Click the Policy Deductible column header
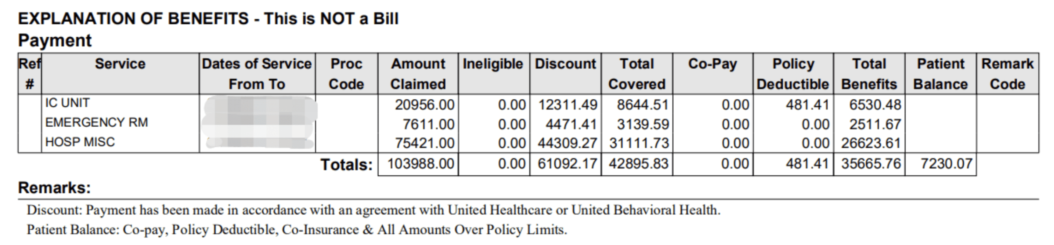This screenshot has width=1054, height=245. point(793,74)
